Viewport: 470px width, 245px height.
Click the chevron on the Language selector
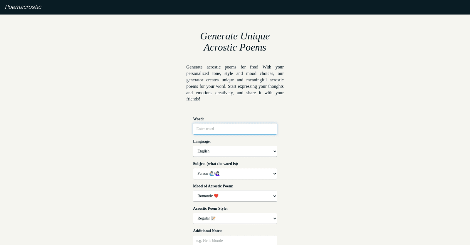point(274,151)
